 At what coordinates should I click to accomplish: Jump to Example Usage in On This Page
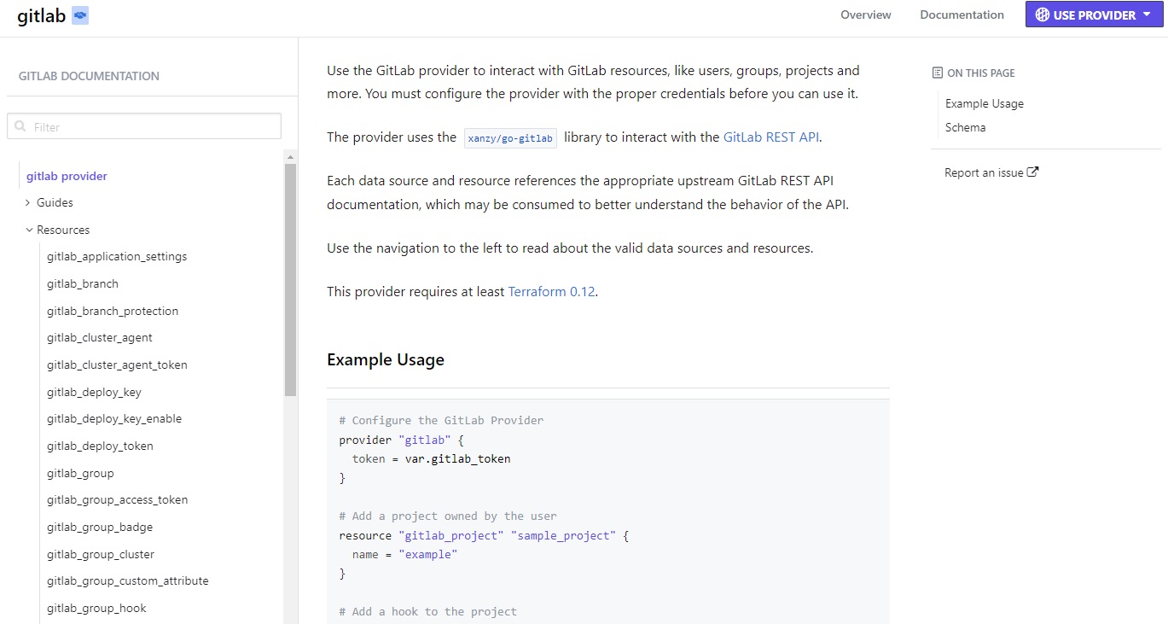tap(985, 103)
